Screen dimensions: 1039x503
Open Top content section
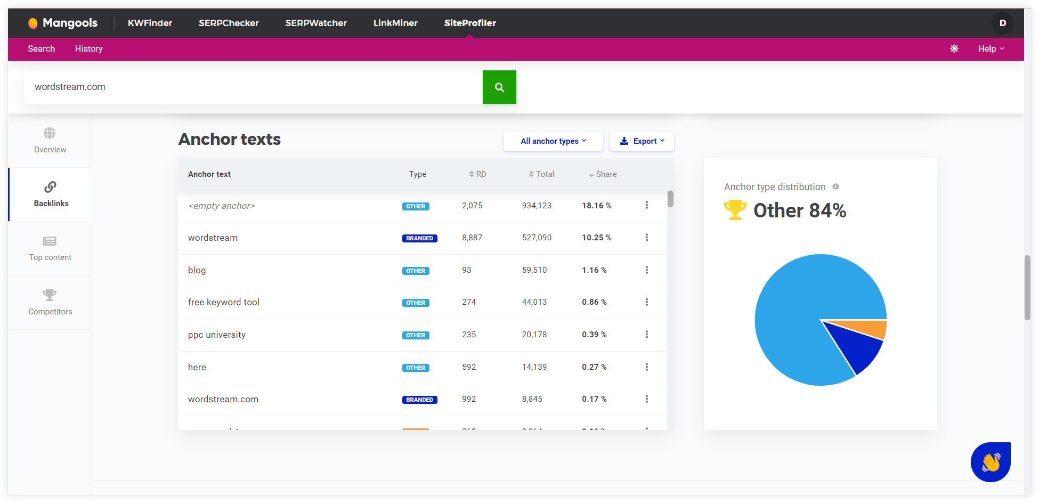(x=50, y=249)
